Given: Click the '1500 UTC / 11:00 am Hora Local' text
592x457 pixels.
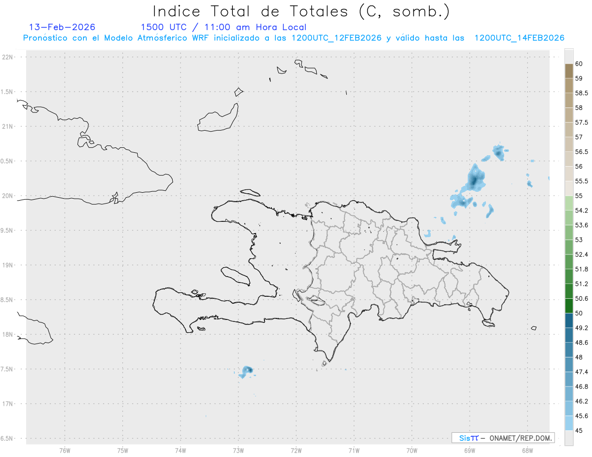Looking at the screenshot, I should tap(223, 27).
